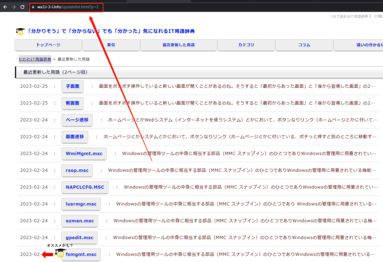The height and width of the screenshot is (262, 383).
Task: Click the graduation cap mascot site logo
Action: tap(20, 31)
